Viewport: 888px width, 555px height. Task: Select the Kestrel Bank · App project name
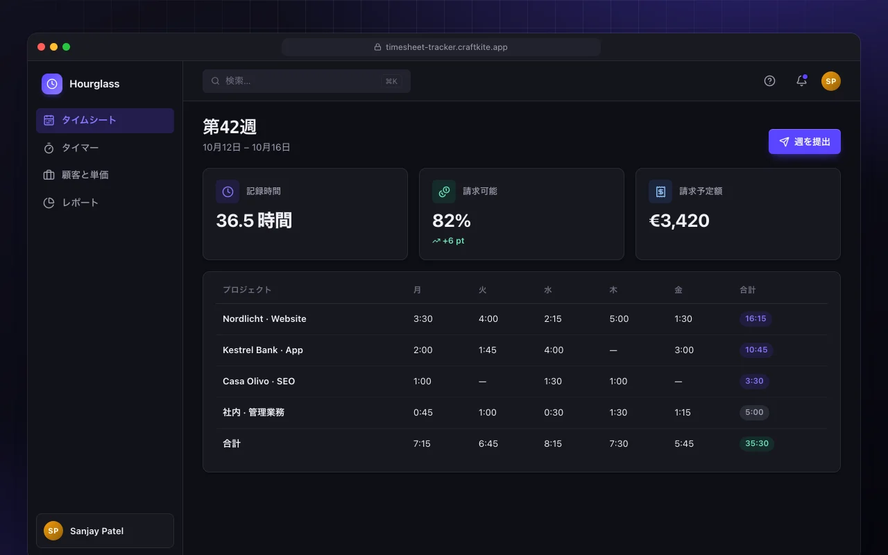click(263, 350)
